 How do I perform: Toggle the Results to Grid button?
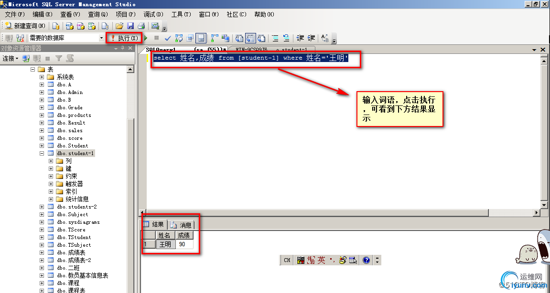(250, 38)
